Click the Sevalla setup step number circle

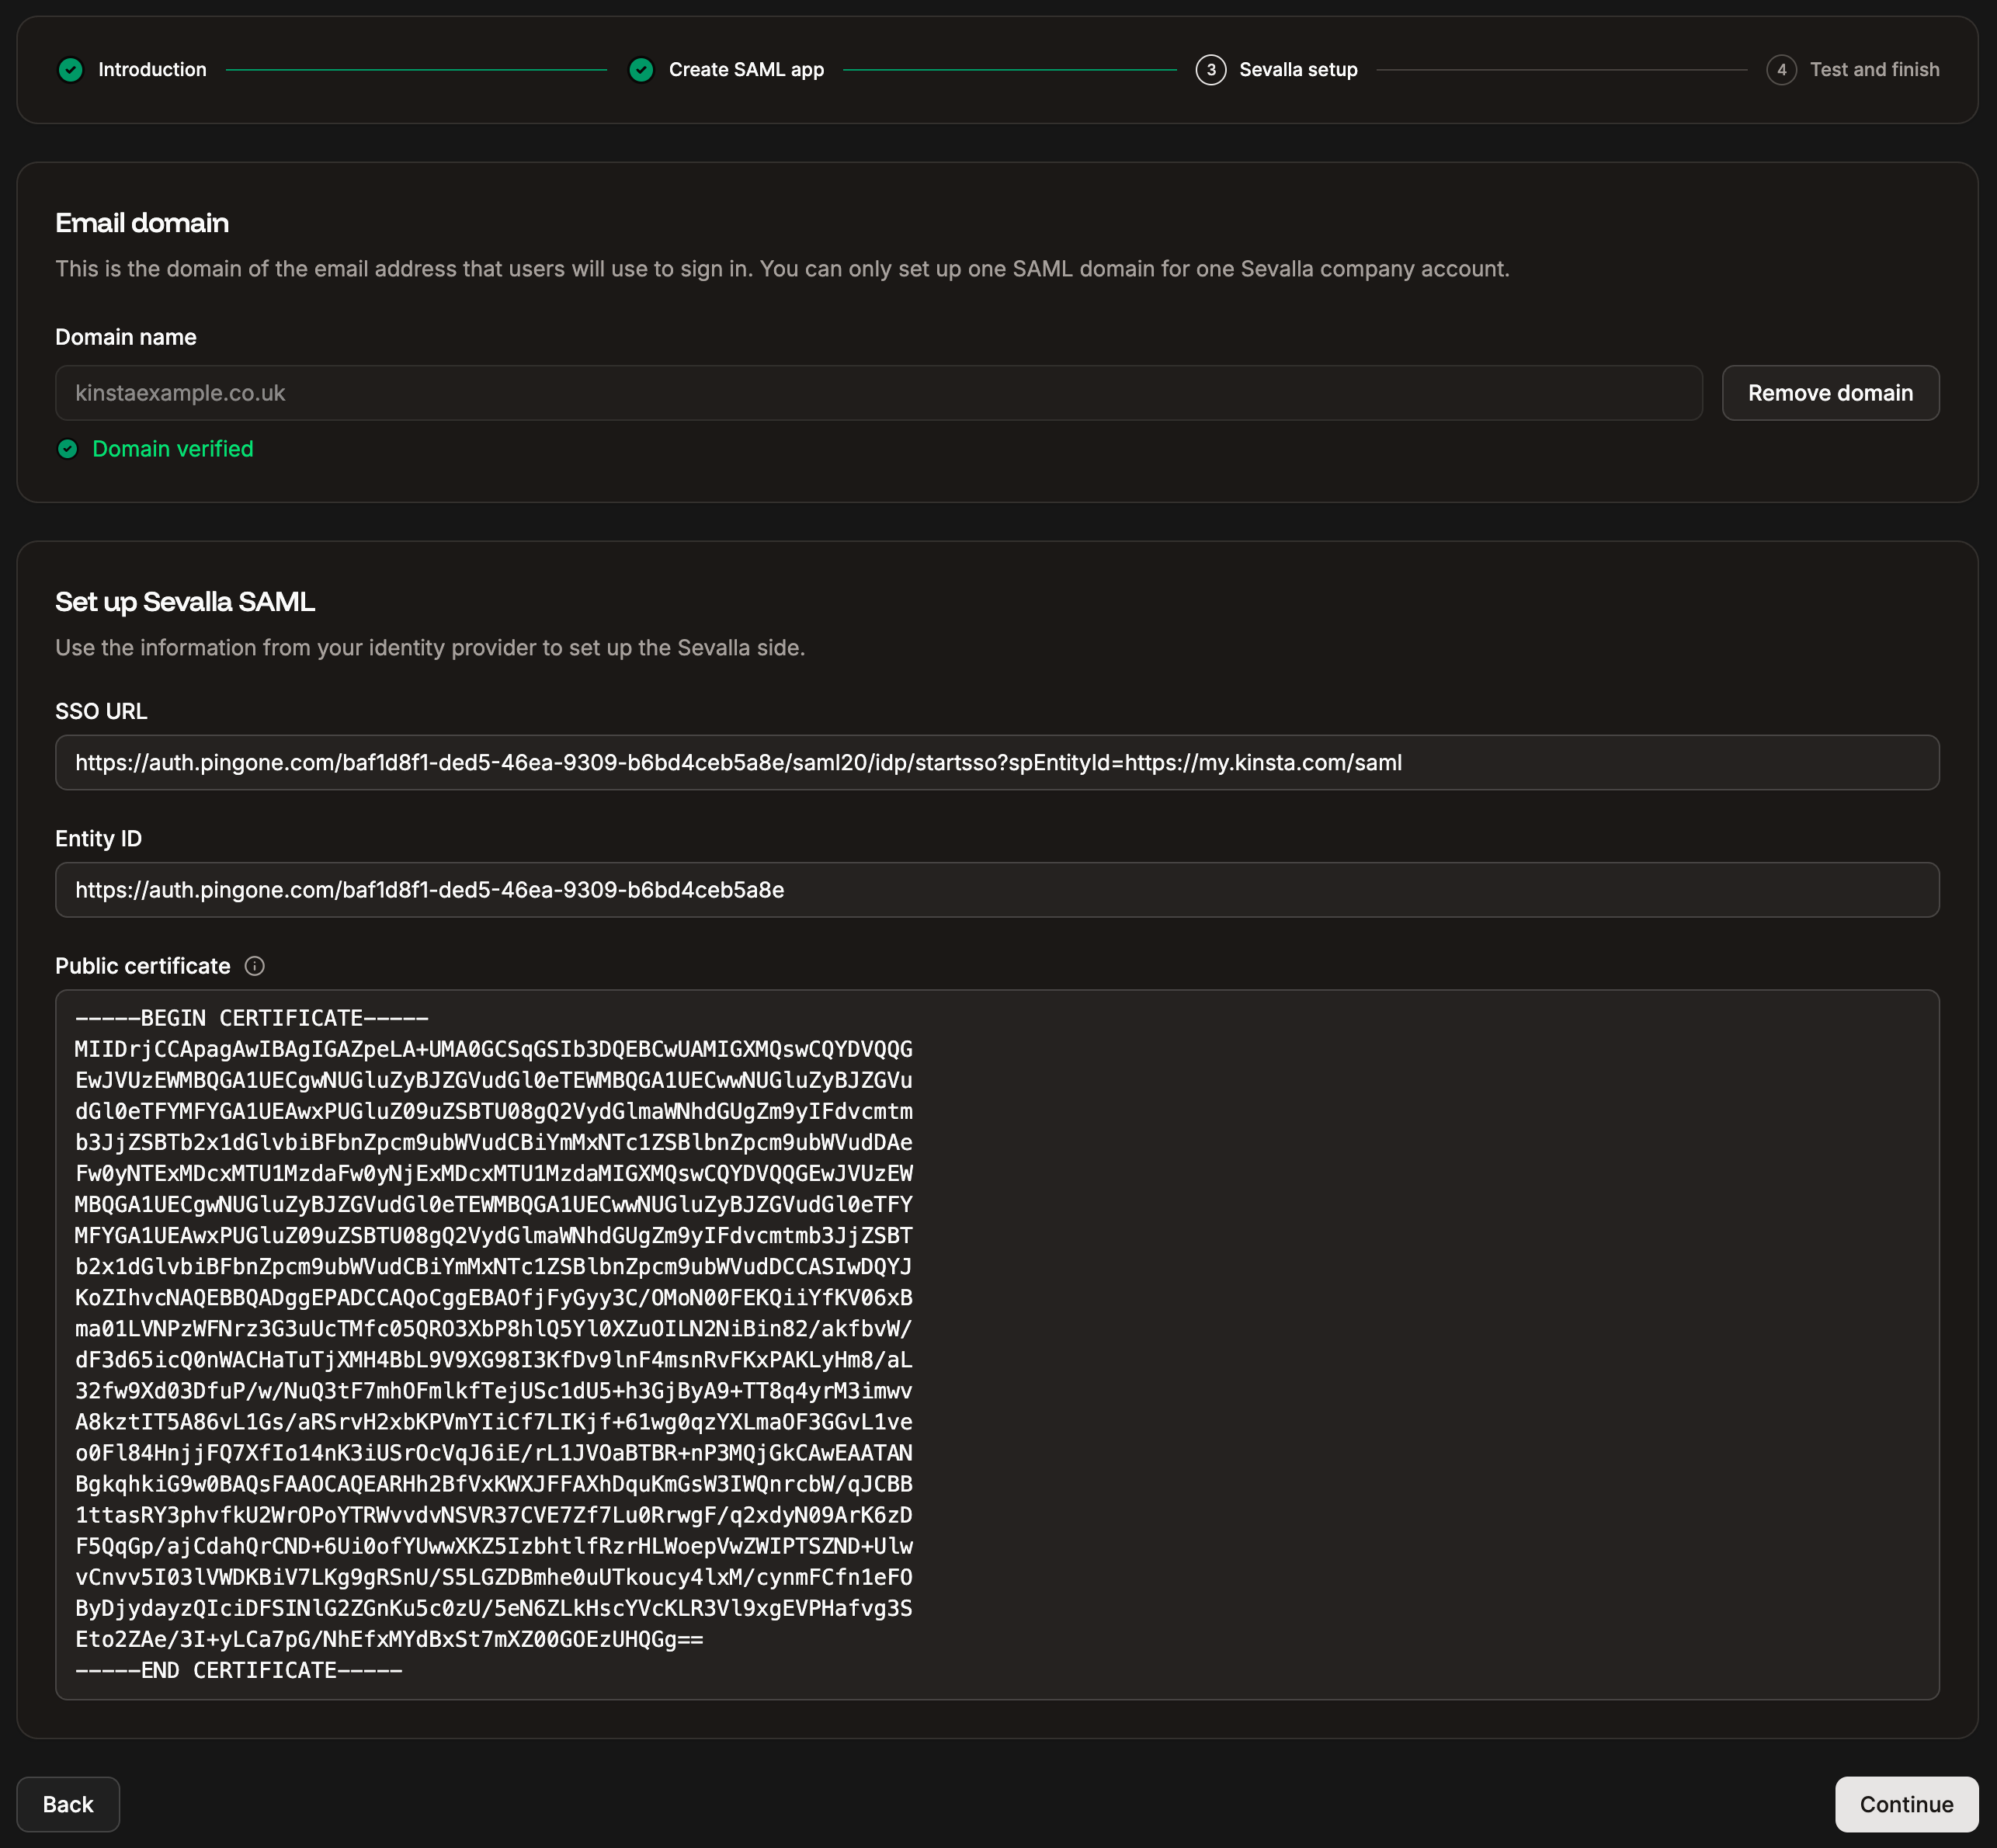(1210, 70)
